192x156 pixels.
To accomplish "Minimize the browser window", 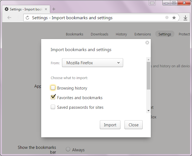I will click(x=166, y=3).
